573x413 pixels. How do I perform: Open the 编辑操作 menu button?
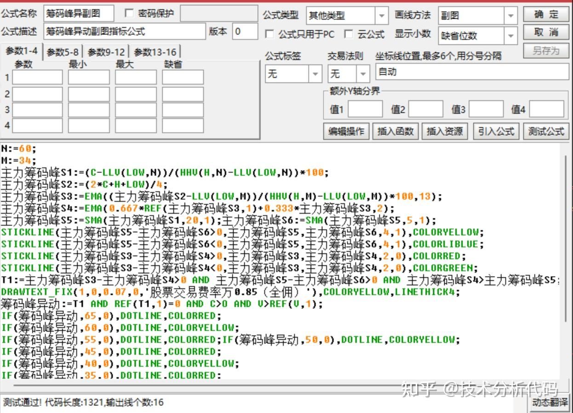346,131
